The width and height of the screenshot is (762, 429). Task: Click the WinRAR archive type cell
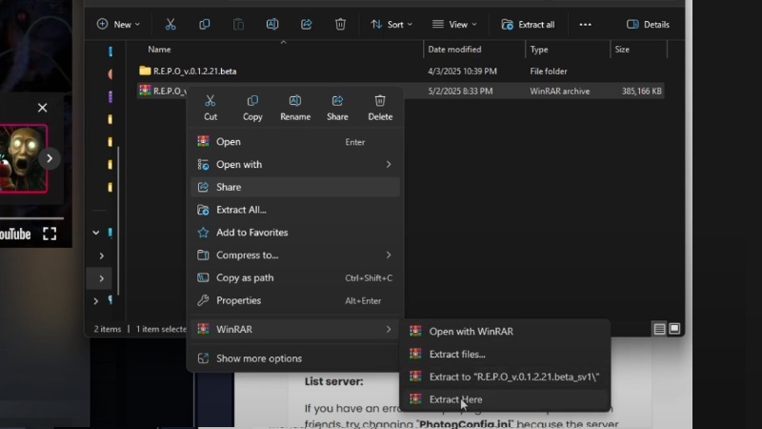point(559,91)
